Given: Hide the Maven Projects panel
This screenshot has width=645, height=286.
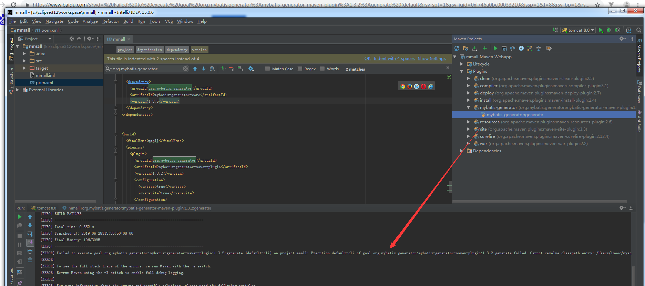Looking at the screenshot, I should tap(631, 39).
